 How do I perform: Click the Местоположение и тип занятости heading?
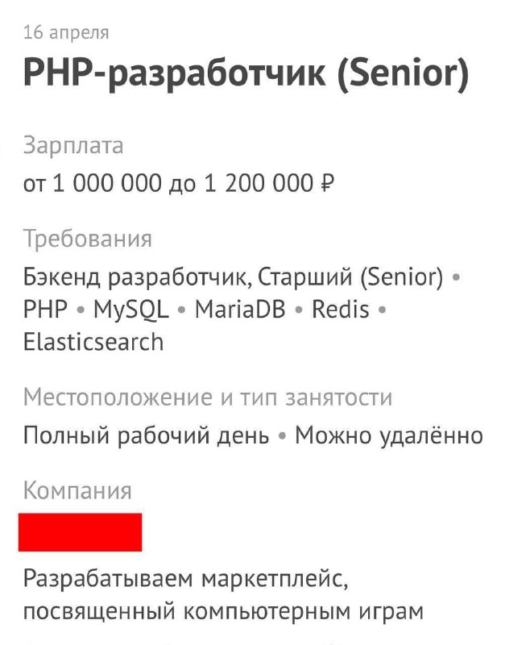[208, 397]
